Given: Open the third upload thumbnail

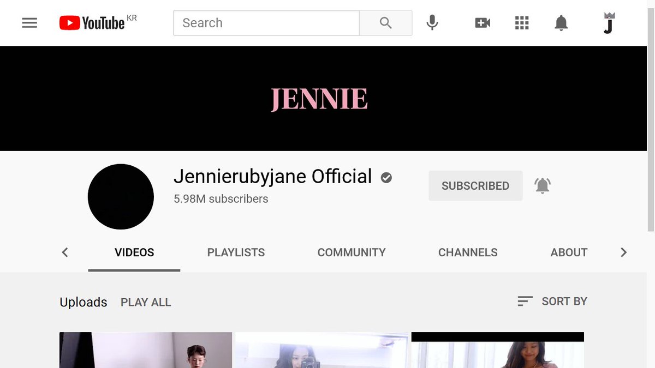Looking at the screenshot, I should (x=497, y=350).
